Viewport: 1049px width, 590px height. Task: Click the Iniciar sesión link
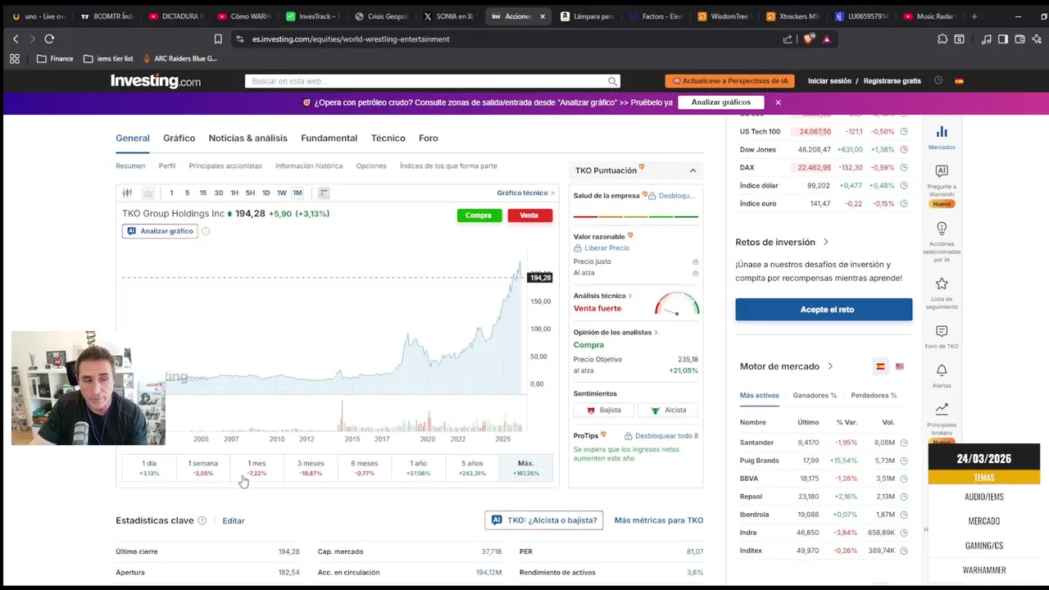(x=829, y=81)
